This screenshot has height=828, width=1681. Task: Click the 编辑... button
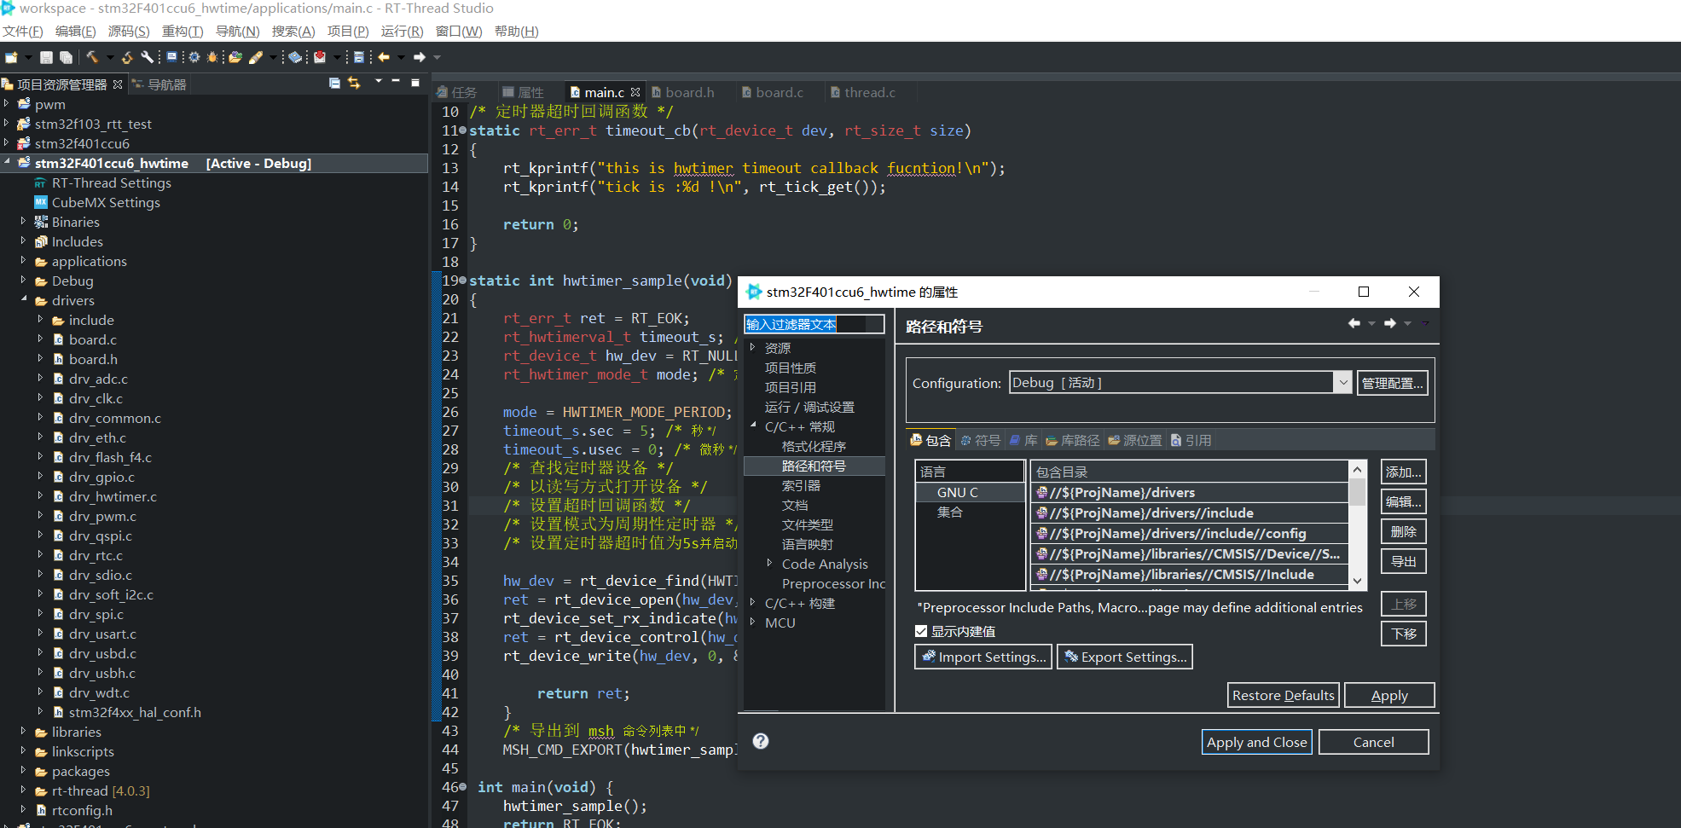tap(1403, 501)
